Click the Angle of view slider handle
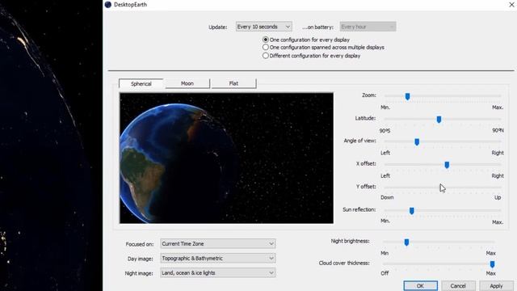The width and height of the screenshot is (517, 291). coord(417,142)
